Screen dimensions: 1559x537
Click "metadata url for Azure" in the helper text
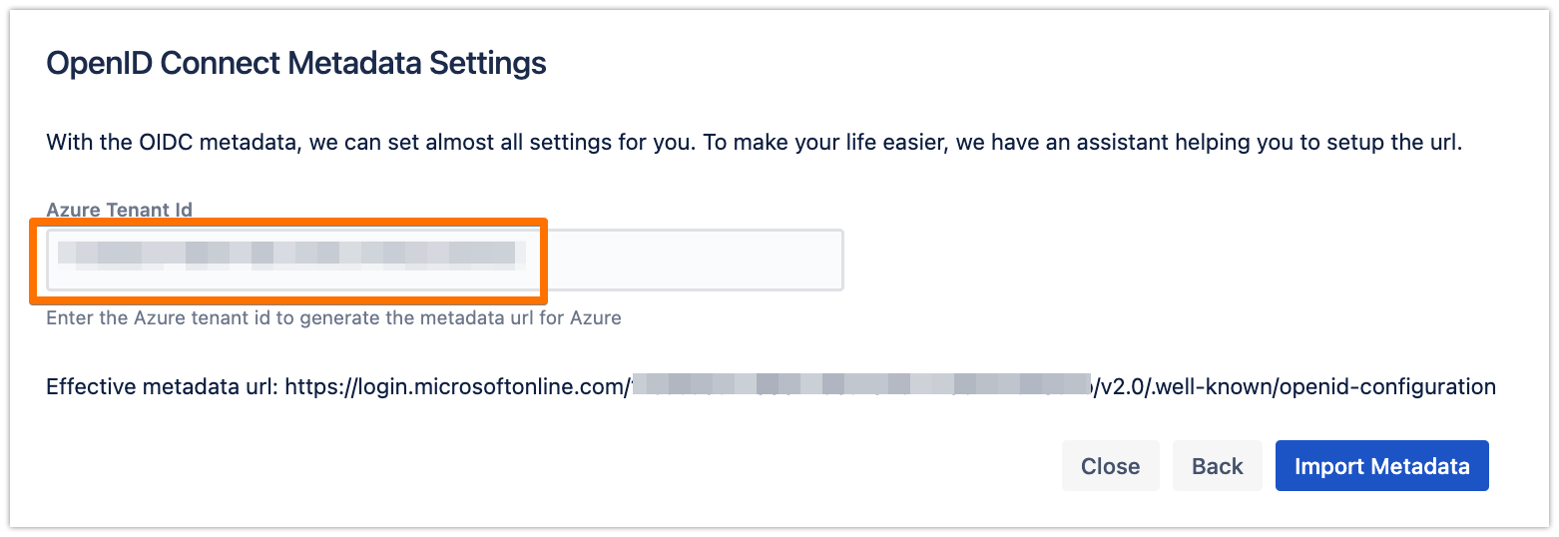524,318
